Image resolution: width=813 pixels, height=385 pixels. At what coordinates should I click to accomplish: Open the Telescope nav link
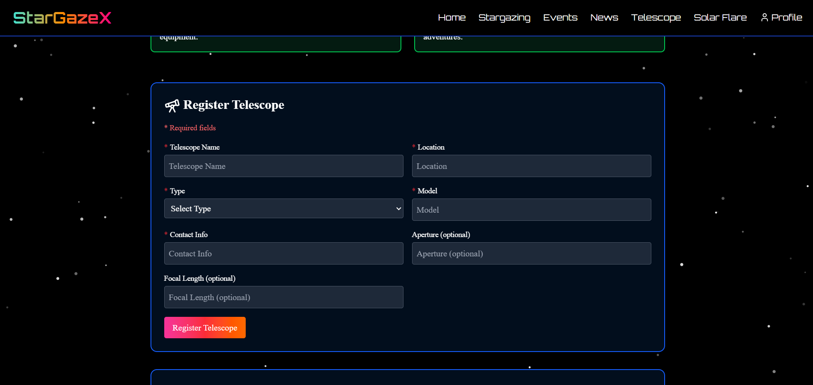point(656,18)
